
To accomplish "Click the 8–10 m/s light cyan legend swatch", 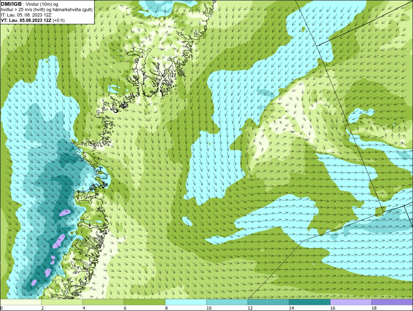I will pyautogui.click(x=186, y=302).
